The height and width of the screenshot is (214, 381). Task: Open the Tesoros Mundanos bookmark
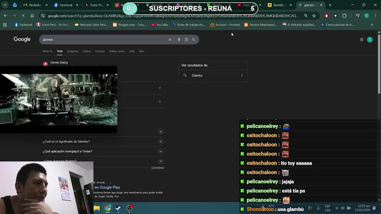[x=260, y=25]
